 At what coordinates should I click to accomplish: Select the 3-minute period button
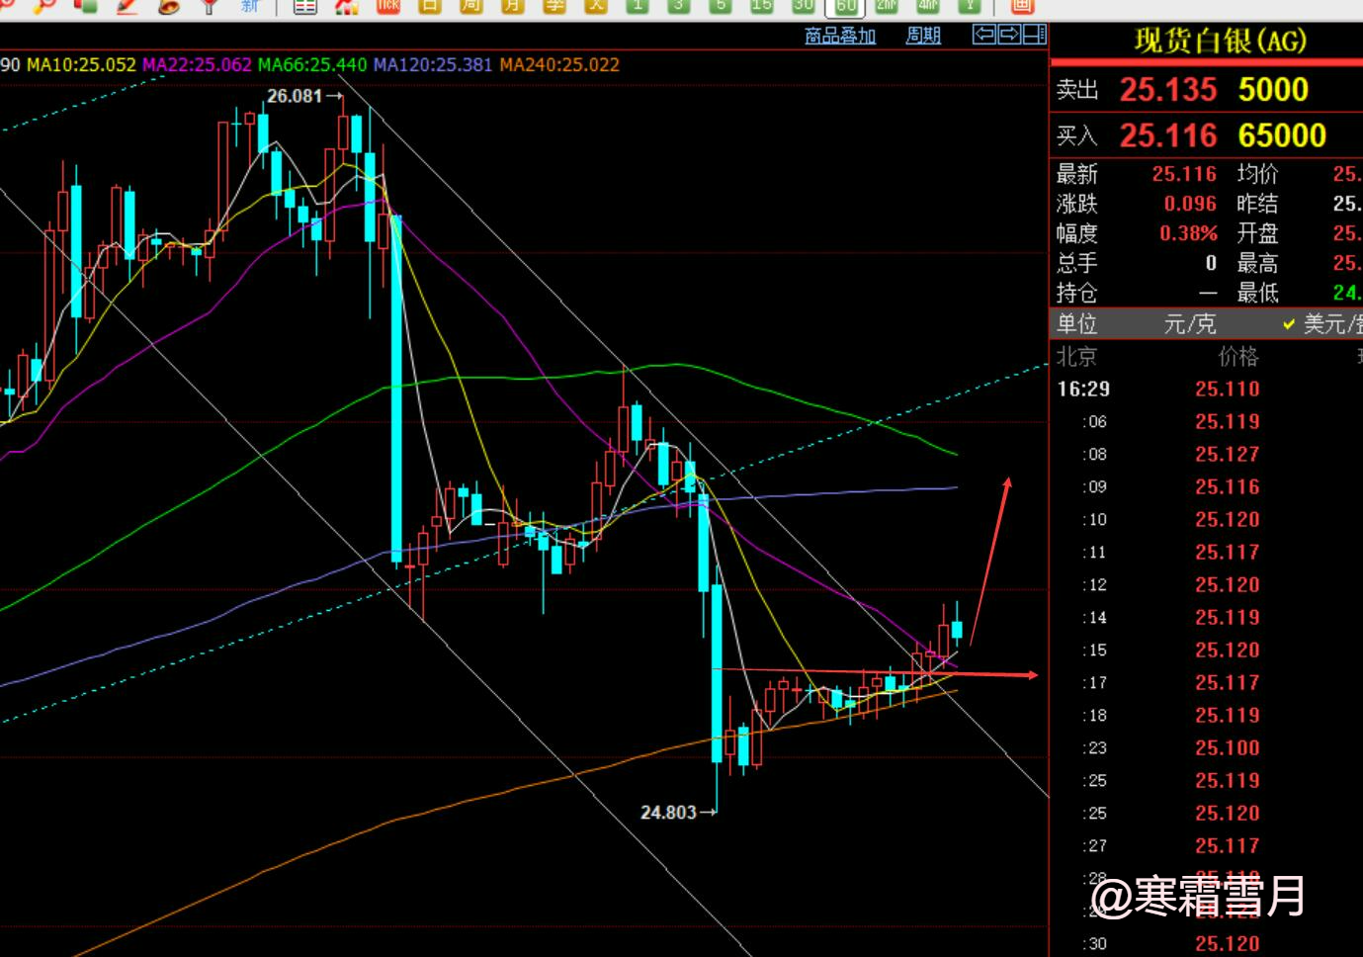click(x=678, y=5)
